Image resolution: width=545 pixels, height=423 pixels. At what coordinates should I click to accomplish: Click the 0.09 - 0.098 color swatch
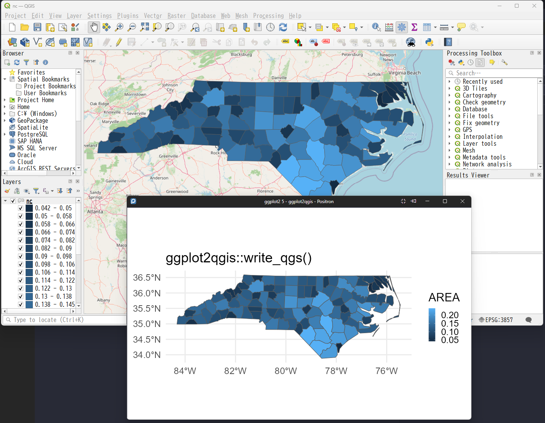[29, 256]
